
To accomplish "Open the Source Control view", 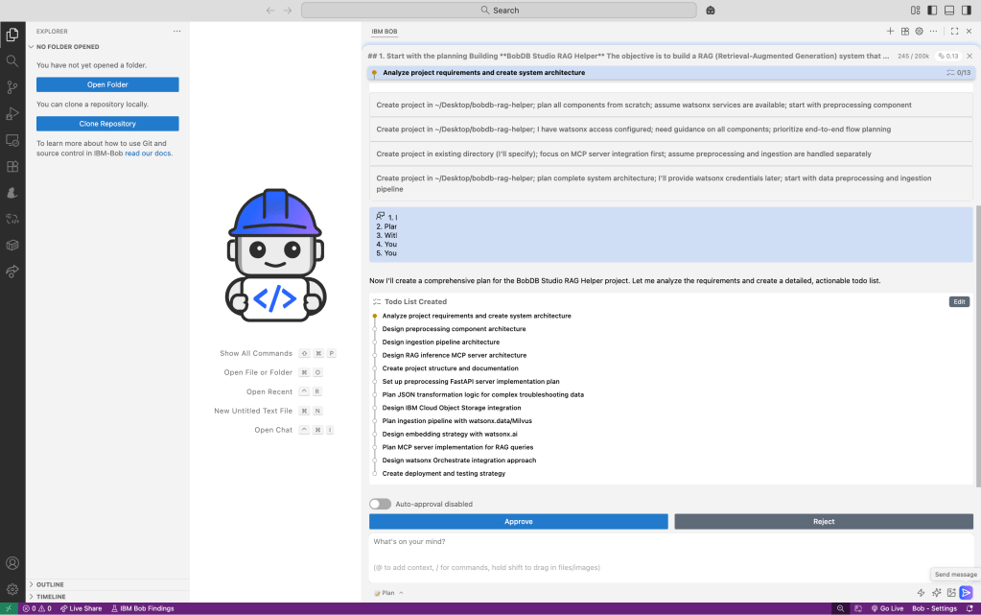I will tap(12, 87).
